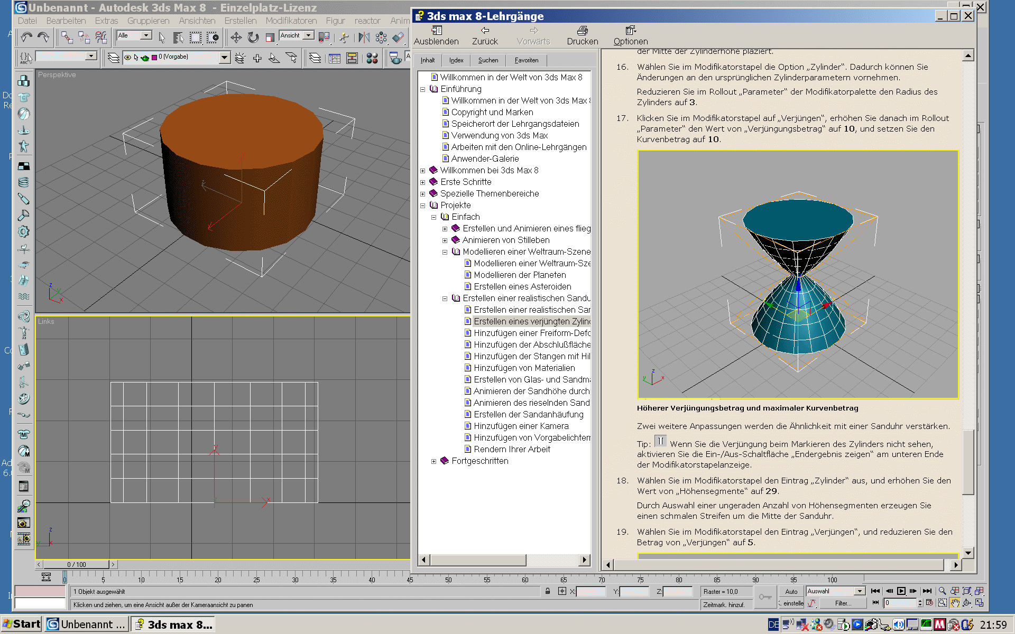Open the Bearbeiten menu
The image size is (1015, 634).
(66, 21)
